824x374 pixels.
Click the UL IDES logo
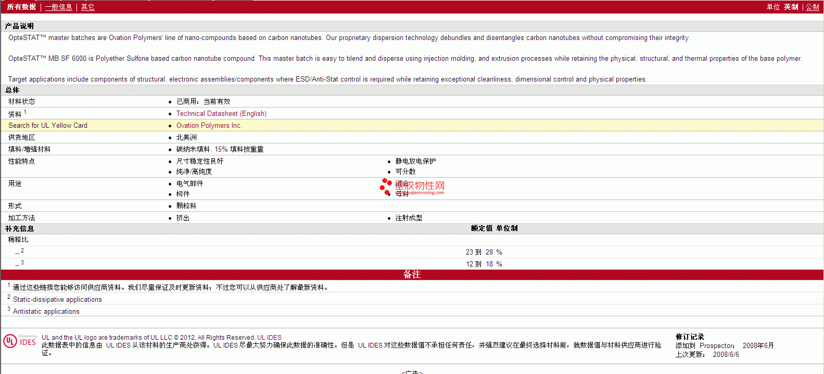coord(20,341)
